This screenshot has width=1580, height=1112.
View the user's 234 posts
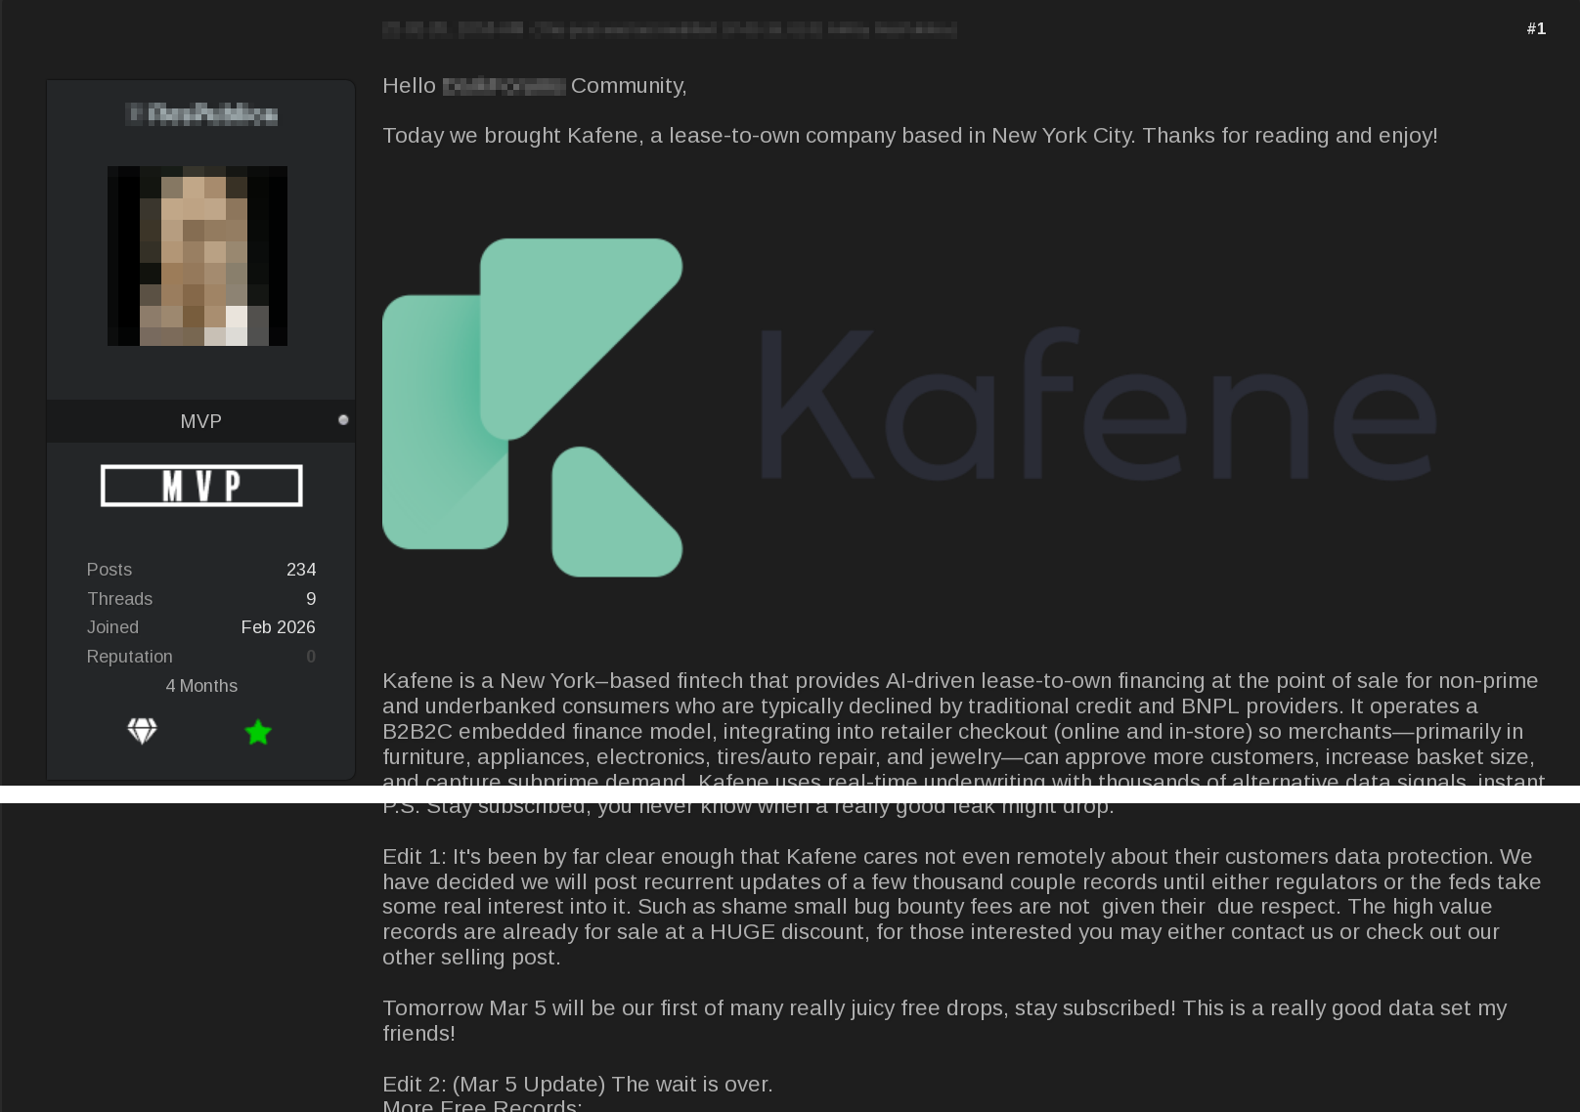(301, 570)
